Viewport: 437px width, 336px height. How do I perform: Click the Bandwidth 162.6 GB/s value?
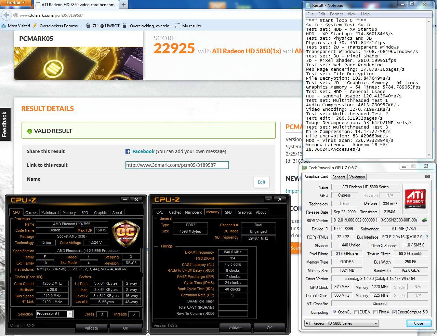[410, 270]
